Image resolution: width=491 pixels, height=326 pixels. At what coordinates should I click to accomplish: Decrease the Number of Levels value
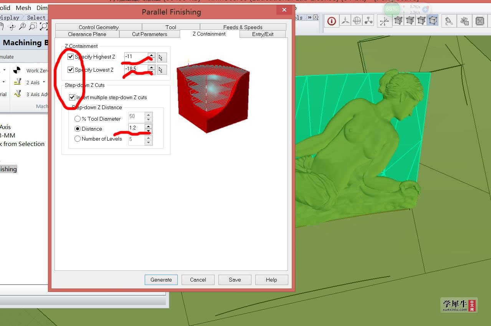coord(149,143)
